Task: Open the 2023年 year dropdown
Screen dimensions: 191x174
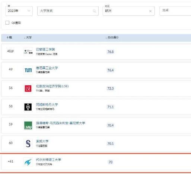Action: (x=19, y=11)
